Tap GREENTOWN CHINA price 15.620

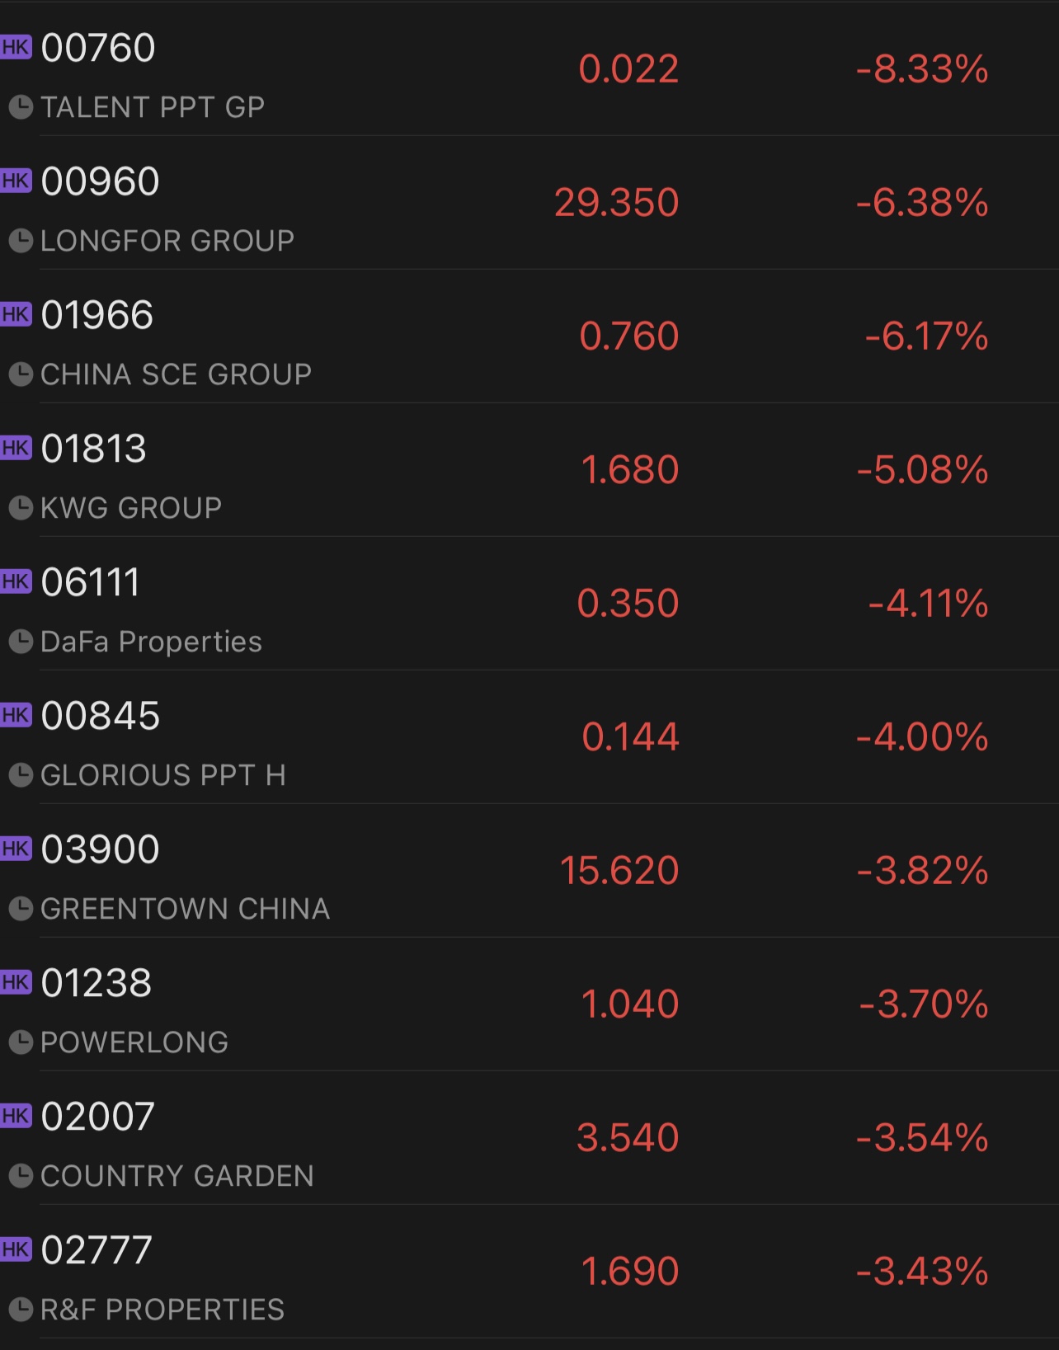[x=619, y=871]
